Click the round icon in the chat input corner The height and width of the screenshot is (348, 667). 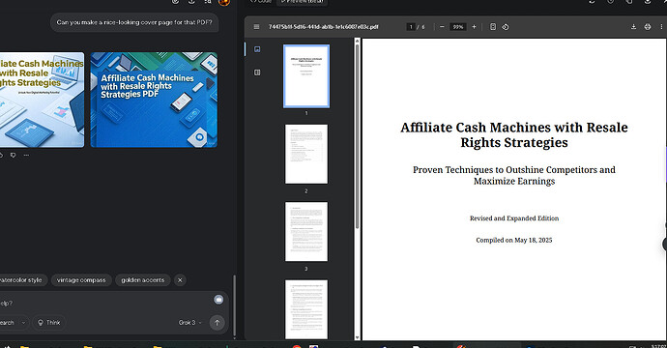pos(218,300)
